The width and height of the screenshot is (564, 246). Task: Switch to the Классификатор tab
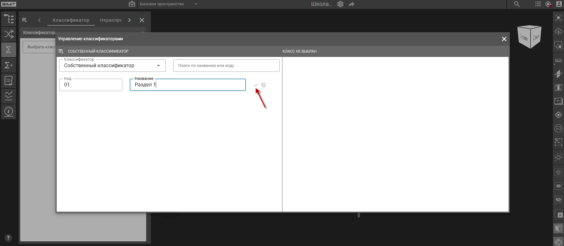point(71,20)
